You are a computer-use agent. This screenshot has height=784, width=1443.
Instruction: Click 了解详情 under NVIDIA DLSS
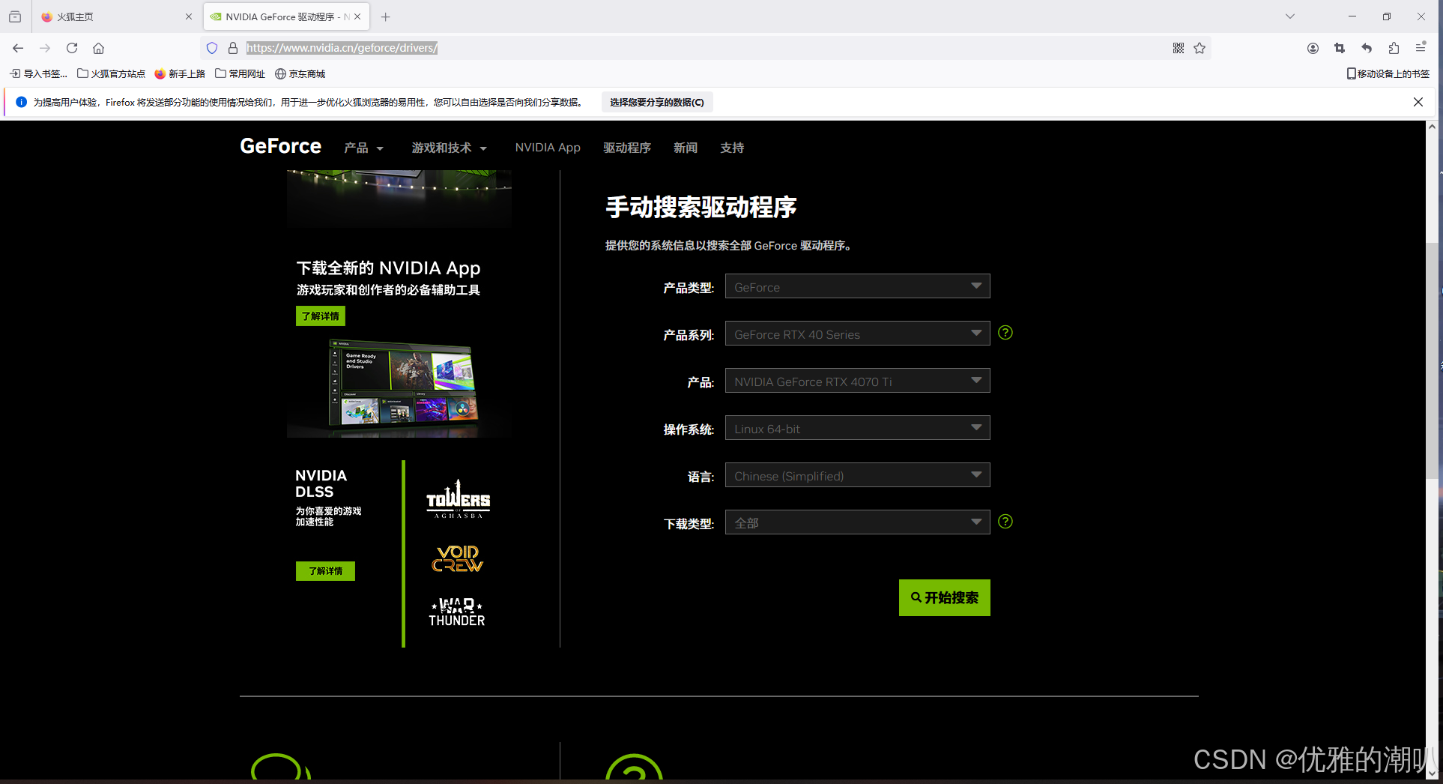[x=325, y=571]
